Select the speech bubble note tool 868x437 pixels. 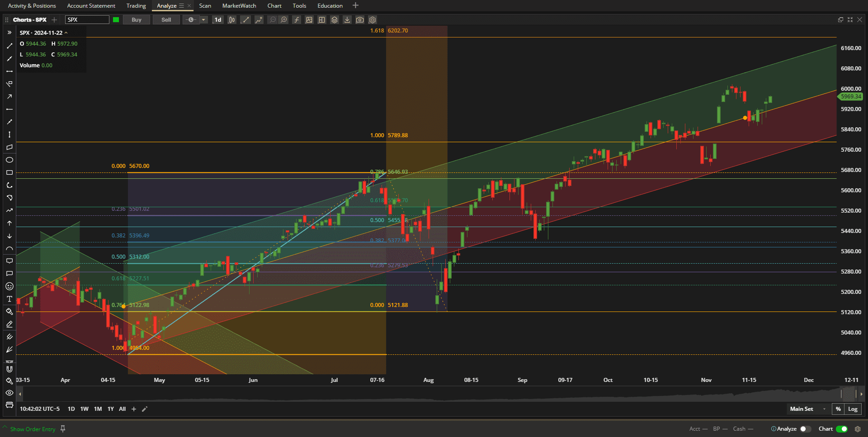coord(9,261)
